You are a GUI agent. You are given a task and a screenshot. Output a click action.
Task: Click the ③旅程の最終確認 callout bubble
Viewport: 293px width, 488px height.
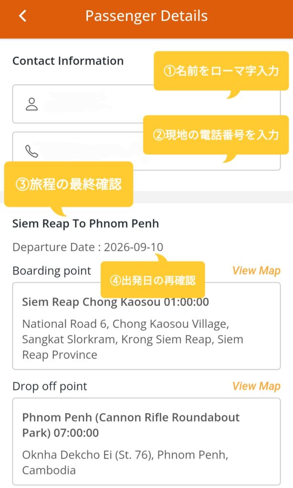69,184
